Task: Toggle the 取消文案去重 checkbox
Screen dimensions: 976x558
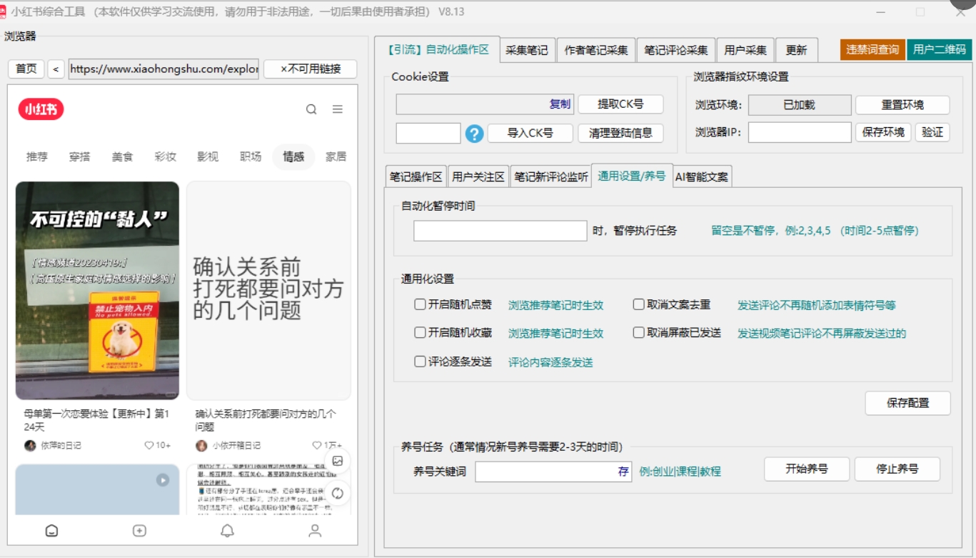Action: [x=639, y=304]
